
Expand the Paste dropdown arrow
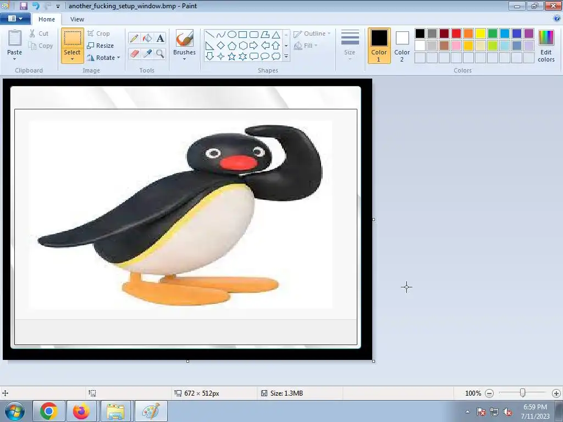pos(14,59)
